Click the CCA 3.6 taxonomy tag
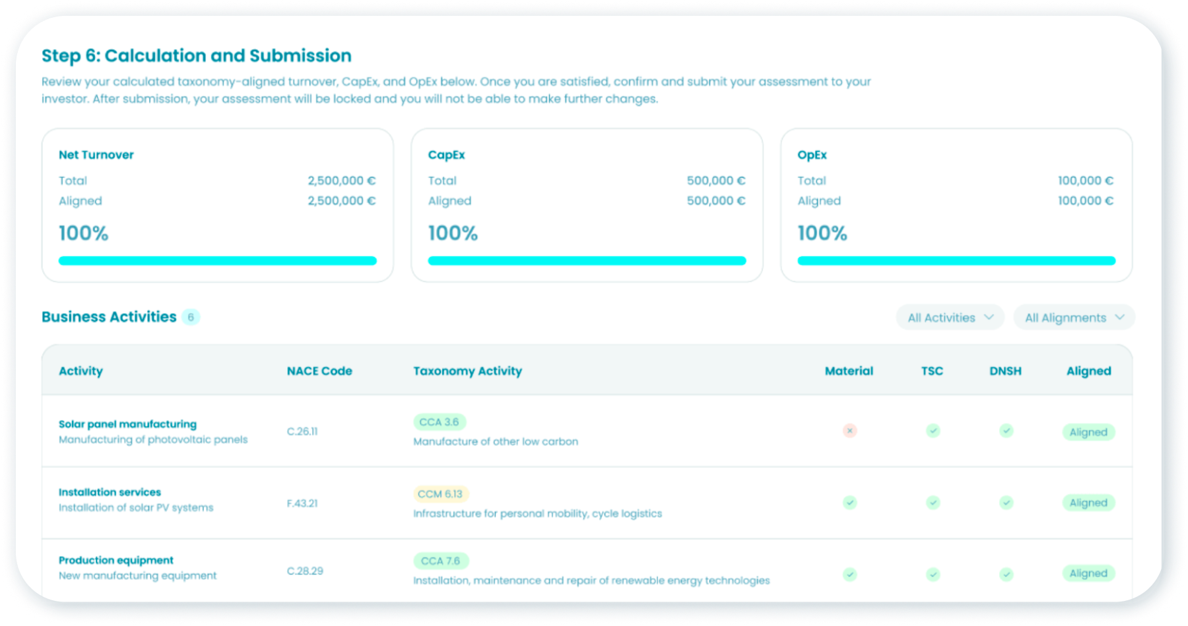The height and width of the screenshot is (626, 1188). click(x=440, y=422)
